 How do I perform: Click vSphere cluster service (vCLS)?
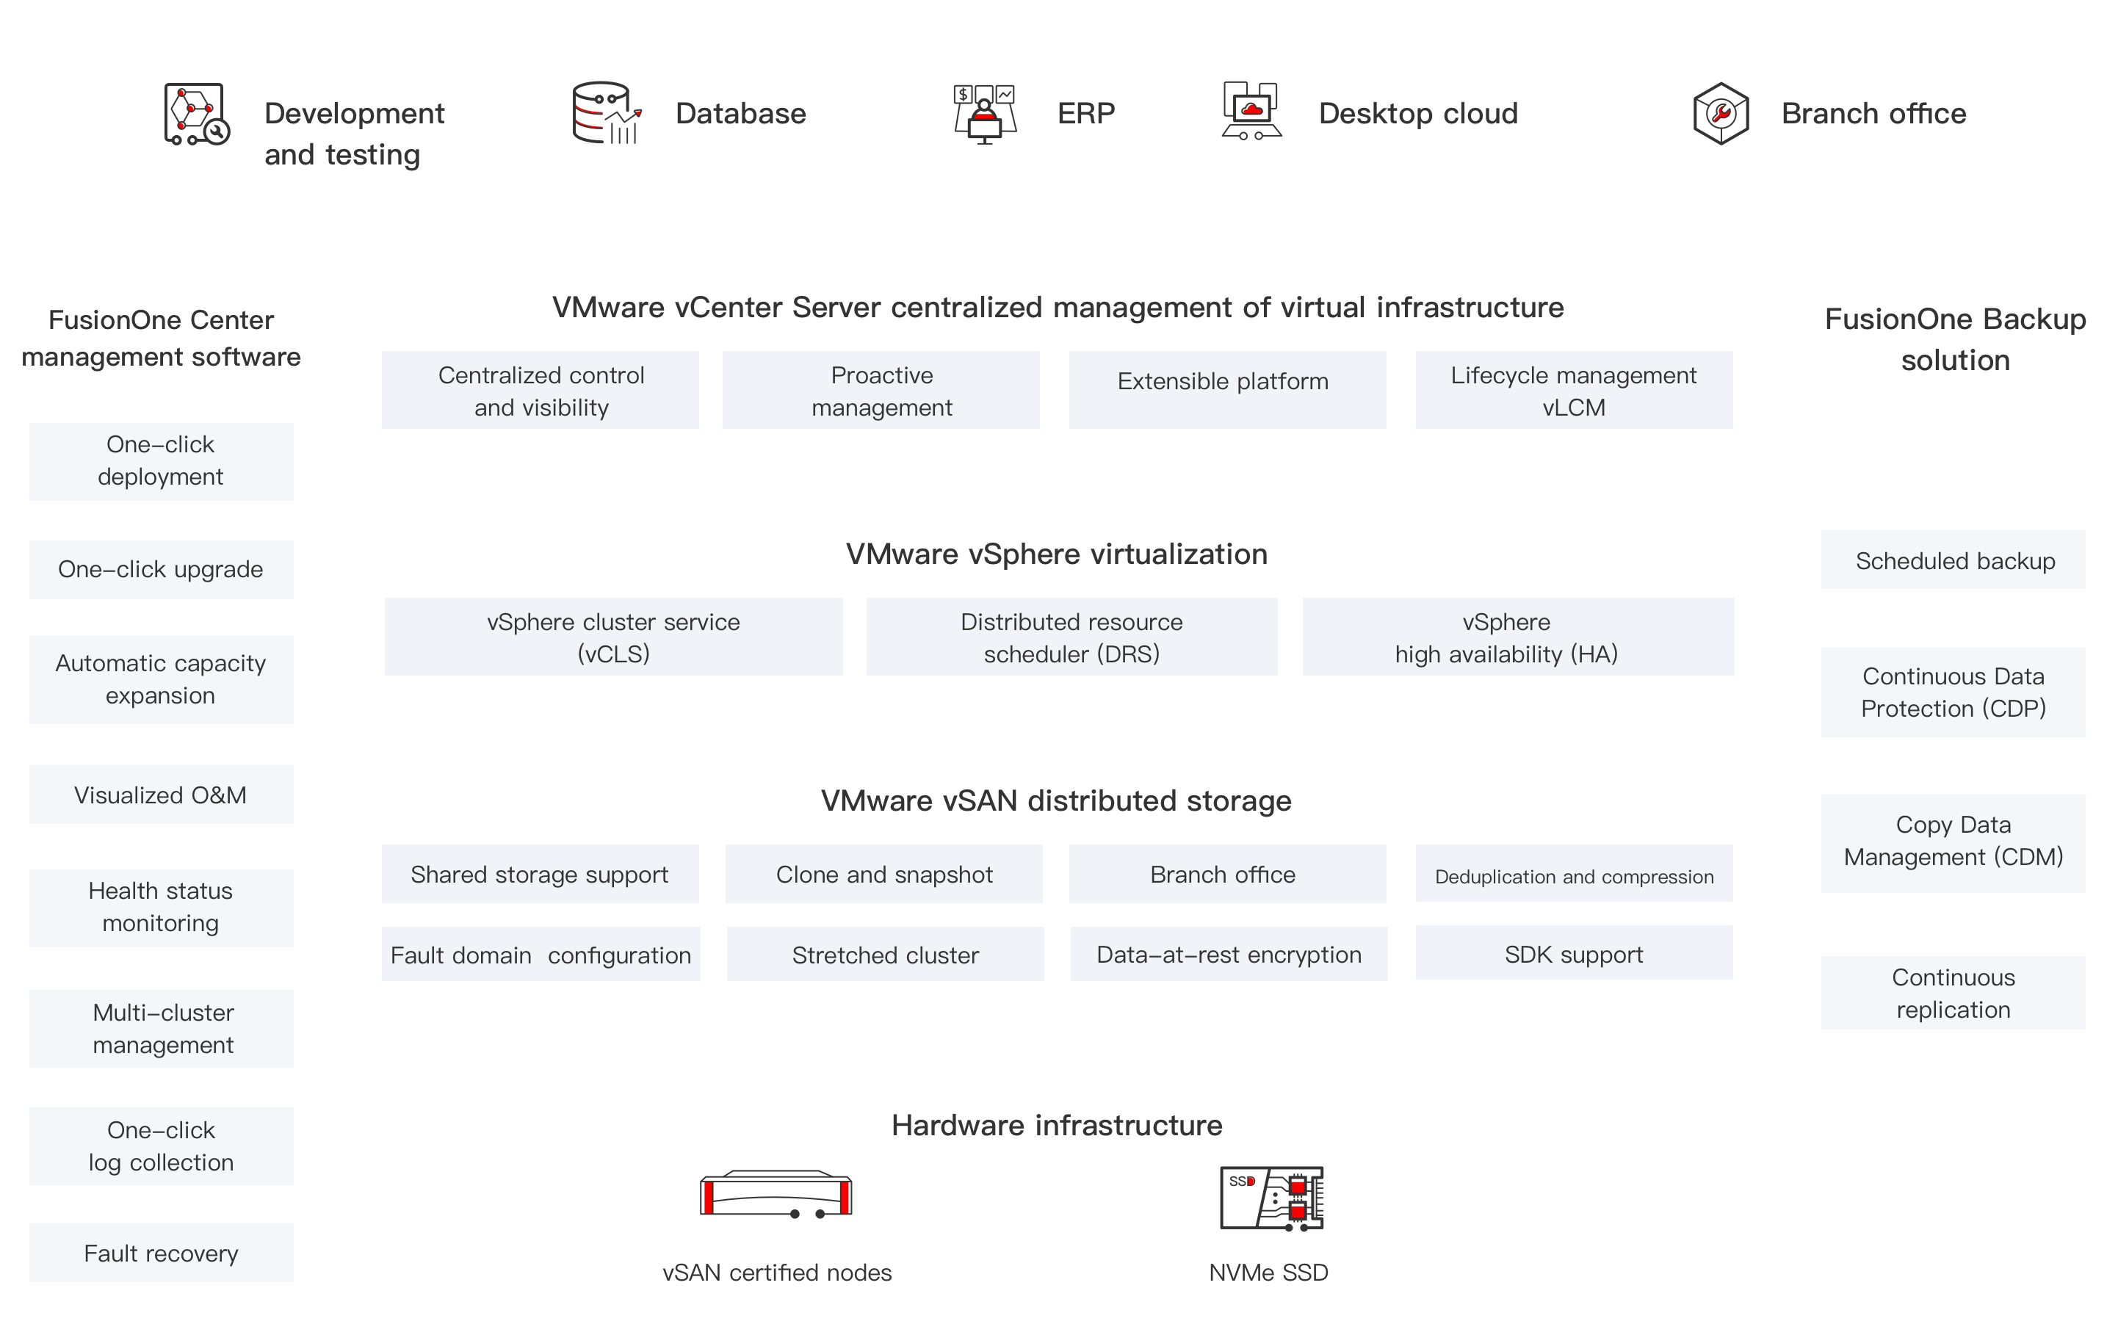pyautogui.click(x=613, y=637)
